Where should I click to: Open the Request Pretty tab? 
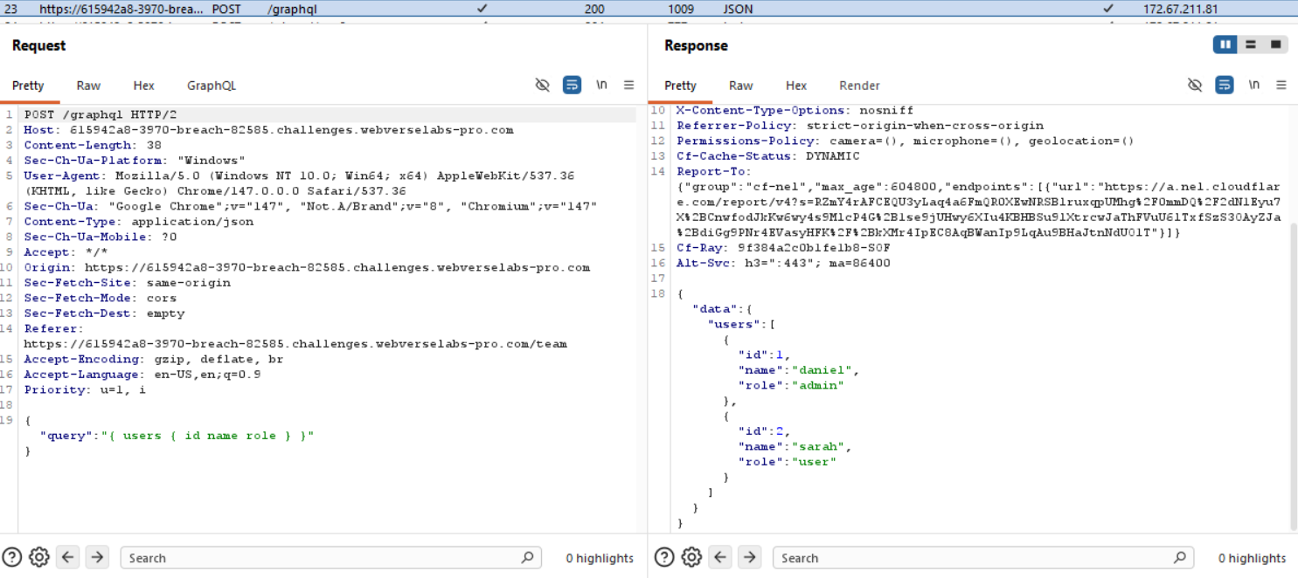[28, 86]
